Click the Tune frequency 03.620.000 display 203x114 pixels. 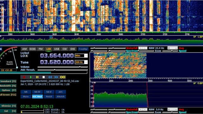(57, 62)
